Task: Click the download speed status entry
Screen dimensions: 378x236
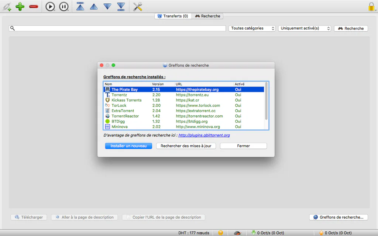Action: click(x=268, y=233)
